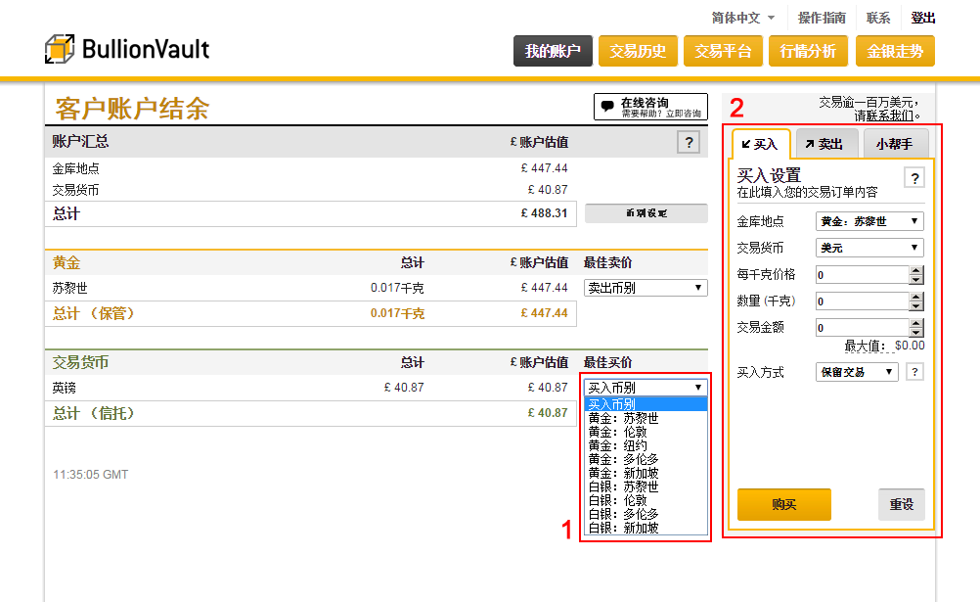Expand the 金库地点 vault location dropdown
Viewport: 980px width, 602px height.
[x=869, y=221]
